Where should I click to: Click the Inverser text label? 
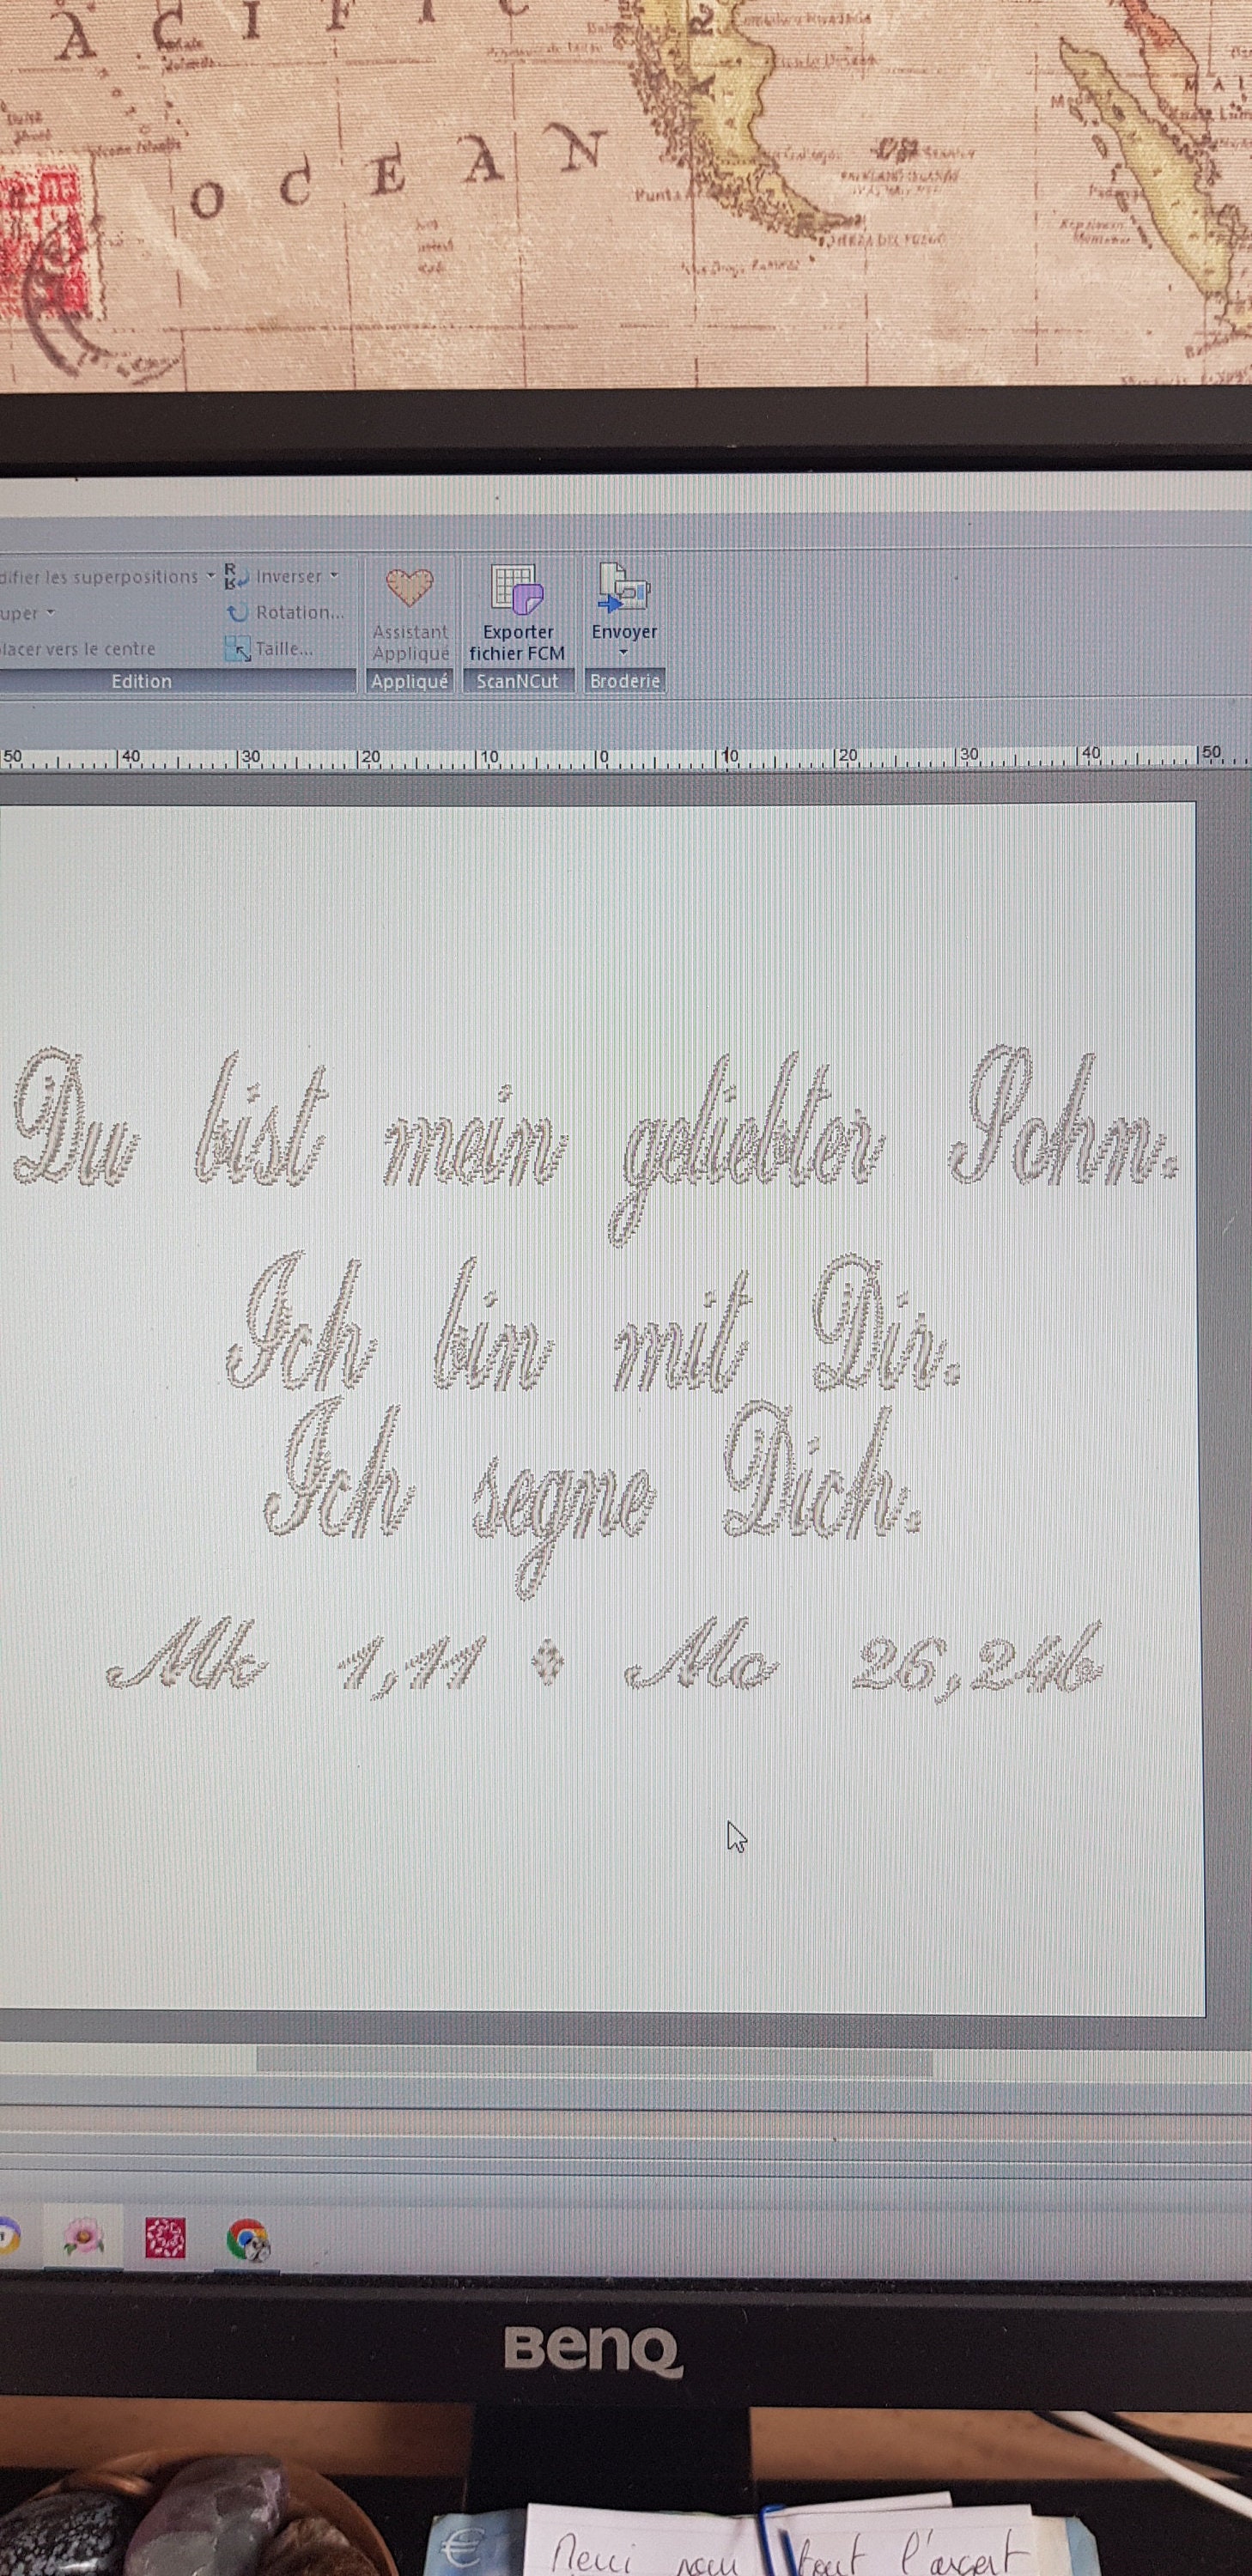click(x=289, y=576)
